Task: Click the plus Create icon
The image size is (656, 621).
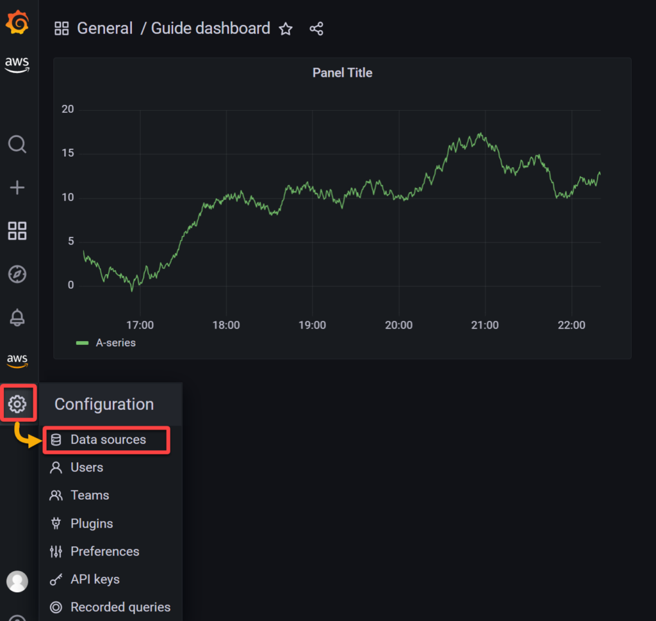Action: [x=17, y=188]
